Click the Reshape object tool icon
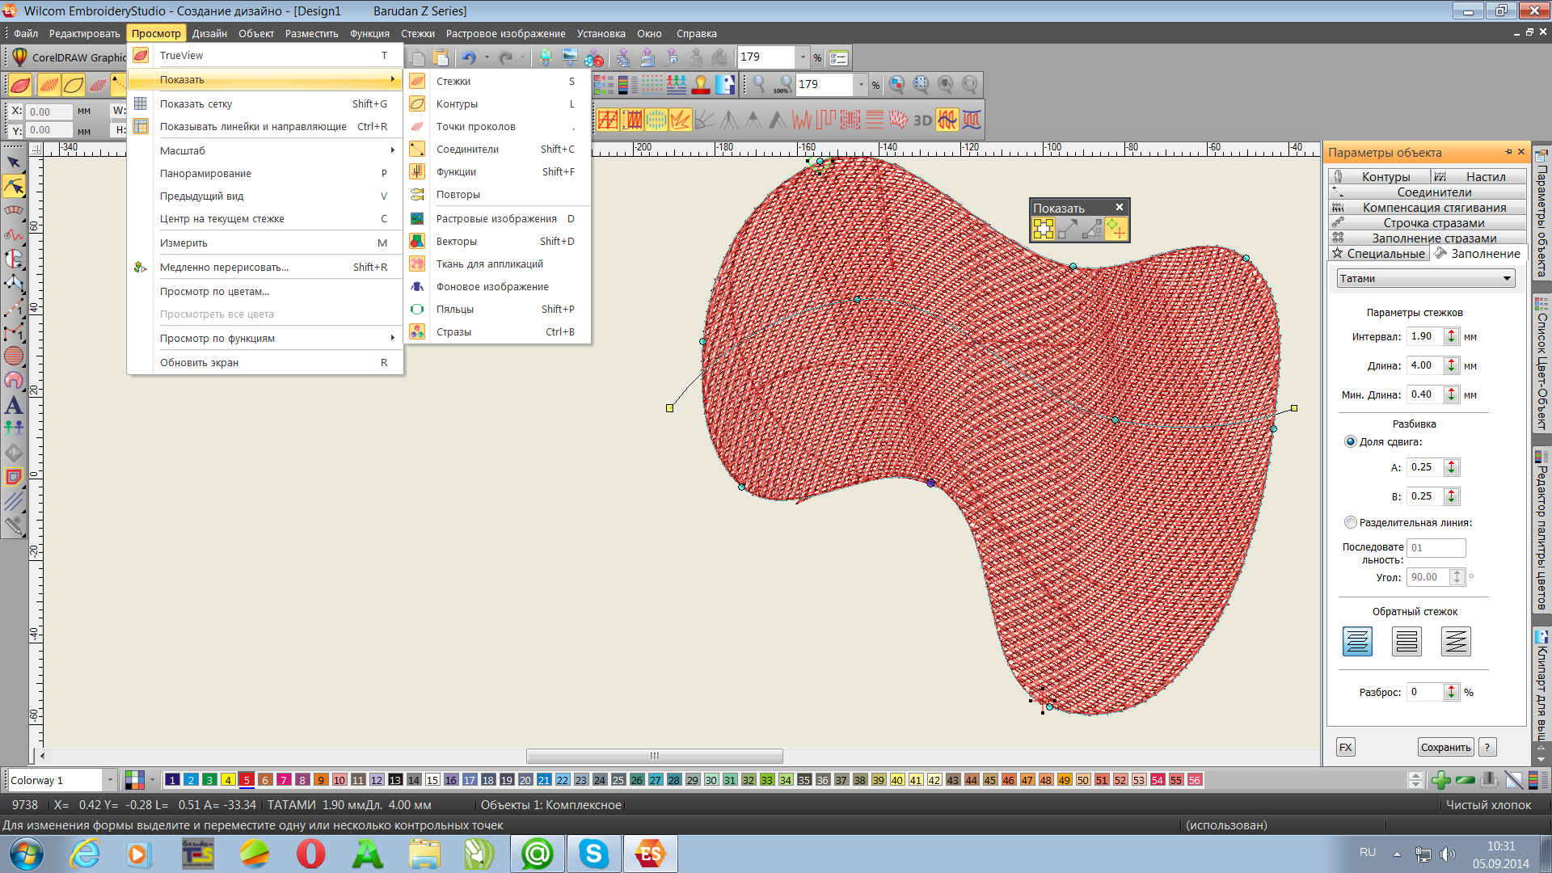This screenshot has height=873, width=1552. [14, 187]
